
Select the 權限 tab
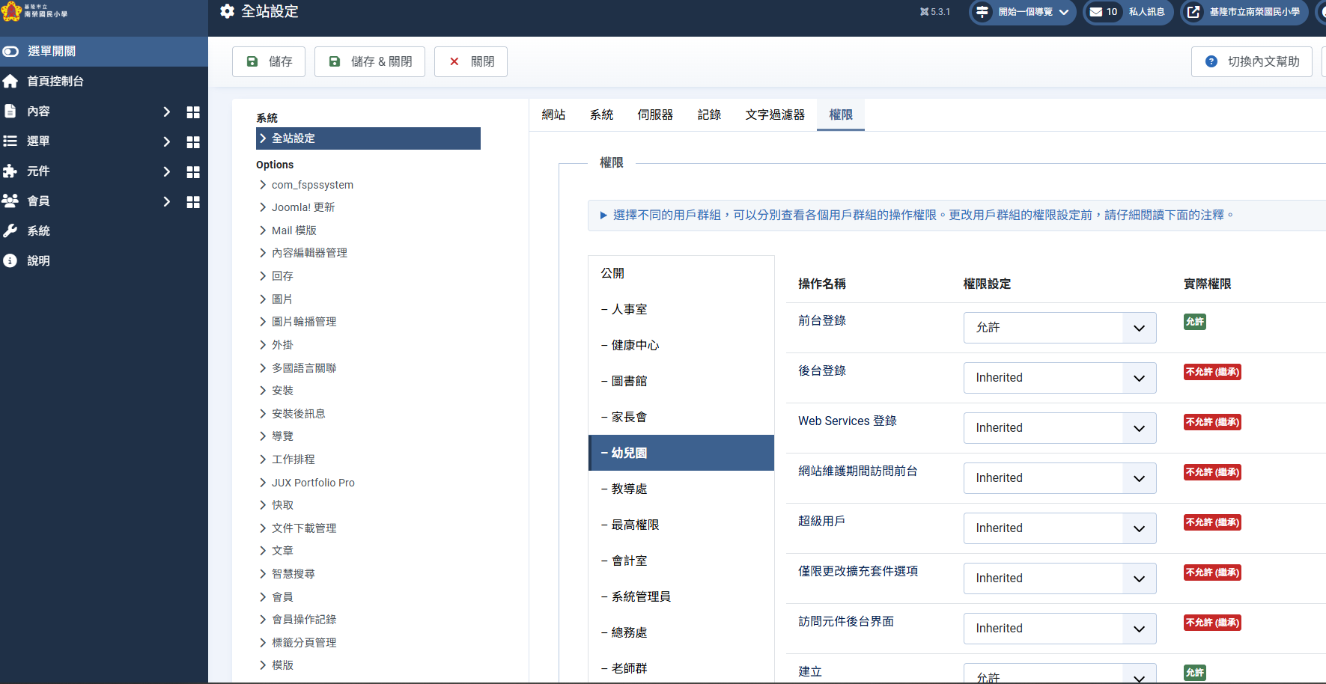point(841,114)
